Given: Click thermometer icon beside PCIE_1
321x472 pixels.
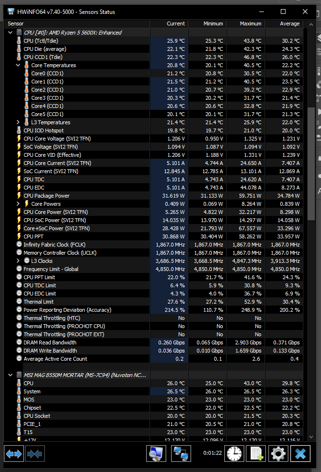Looking at the screenshot, I should pyautogui.click(x=19, y=424).
